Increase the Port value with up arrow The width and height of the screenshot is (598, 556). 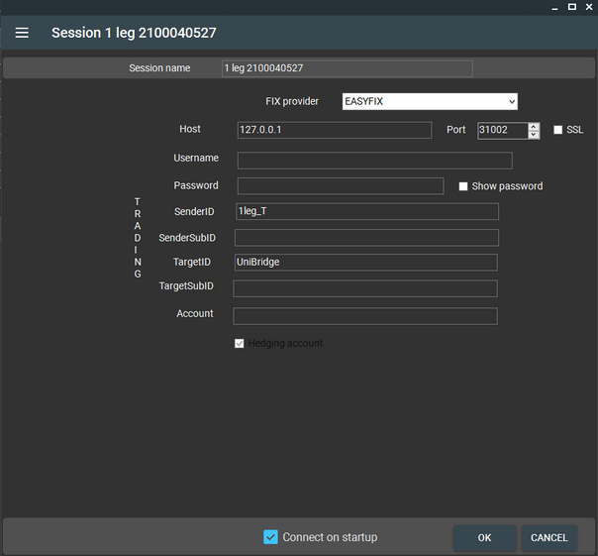point(534,126)
